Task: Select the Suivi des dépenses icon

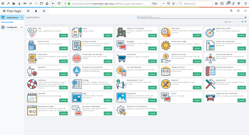Action: (121, 71)
